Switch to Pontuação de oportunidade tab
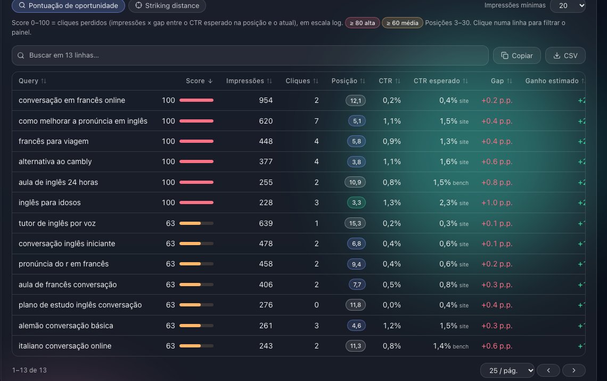The width and height of the screenshot is (607, 381). (68, 6)
